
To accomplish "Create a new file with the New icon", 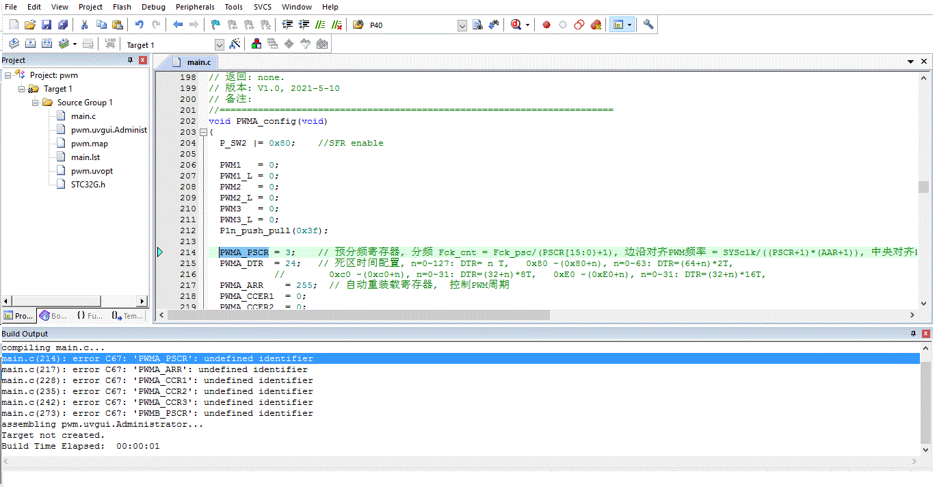I will 14,25.
